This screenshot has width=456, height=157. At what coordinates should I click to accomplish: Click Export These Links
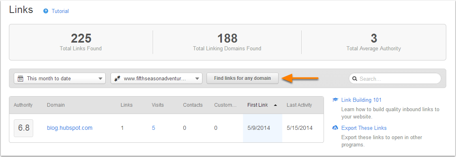pos(364,128)
